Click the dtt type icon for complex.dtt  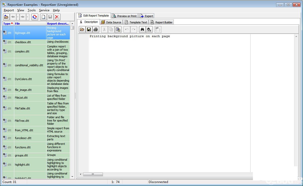(5, 51)
